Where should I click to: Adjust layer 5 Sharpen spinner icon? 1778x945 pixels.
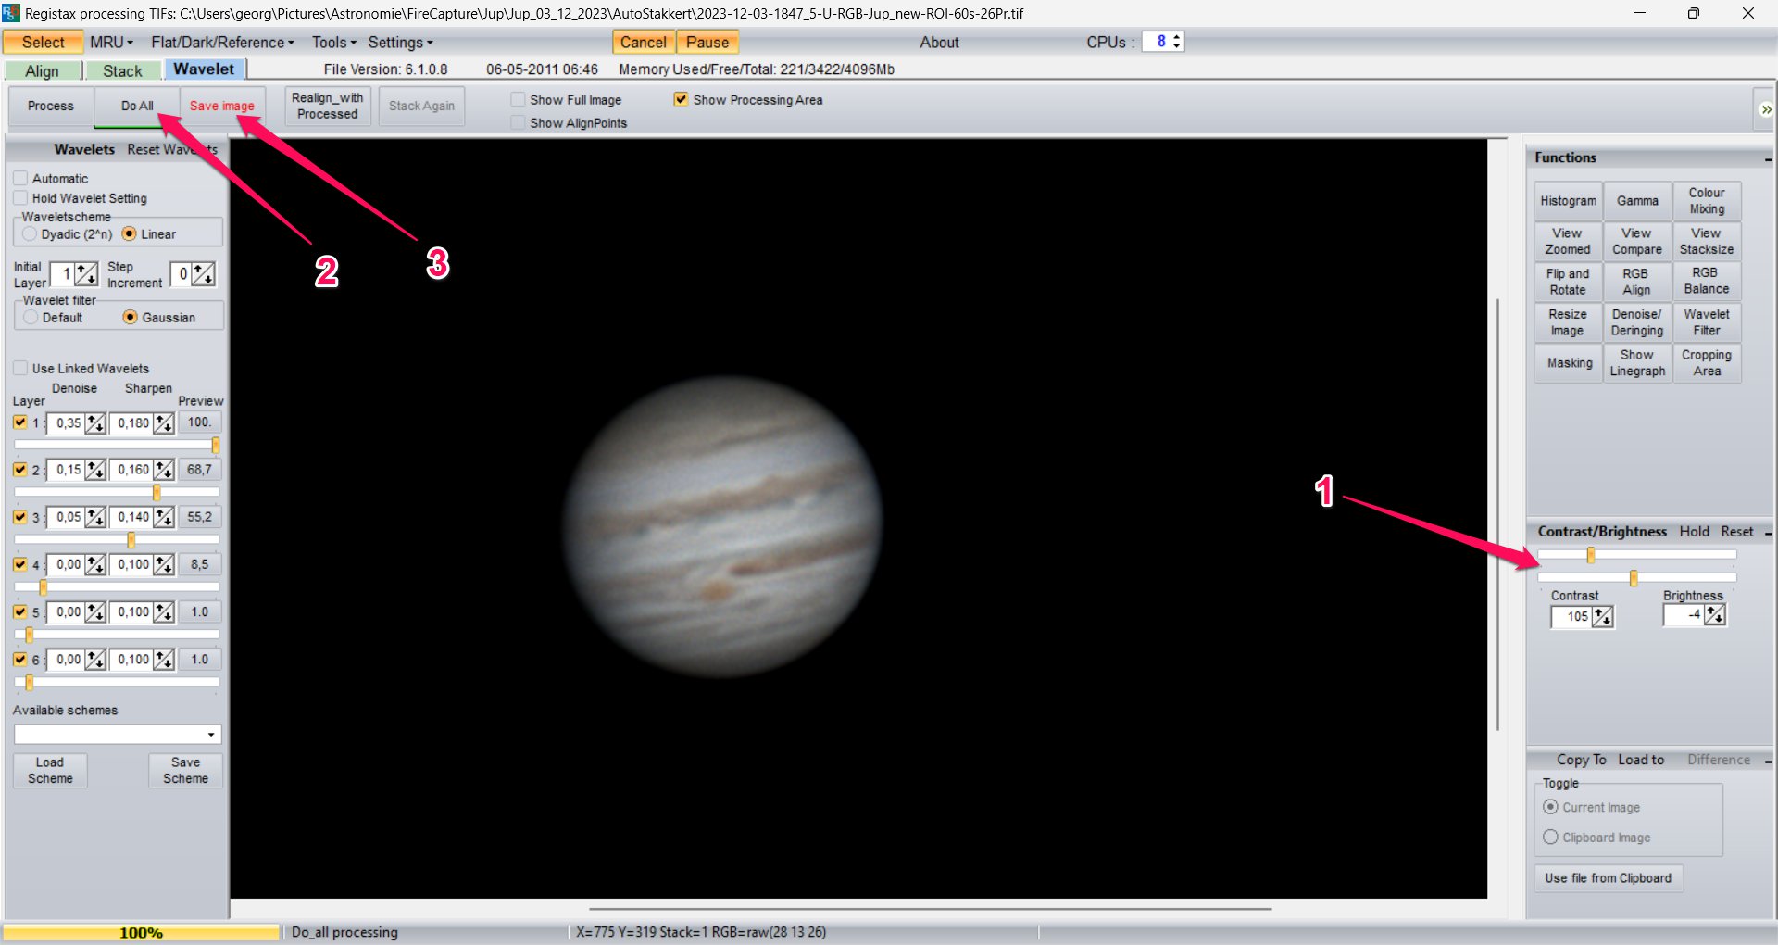coord(164,612)
